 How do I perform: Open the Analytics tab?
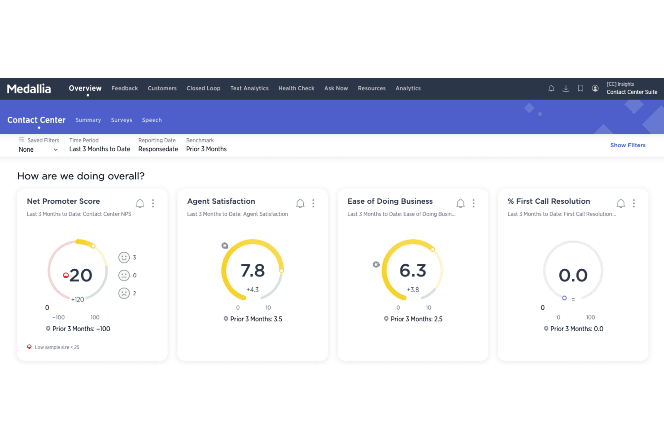pyautogui.click(x=408, y=88)
